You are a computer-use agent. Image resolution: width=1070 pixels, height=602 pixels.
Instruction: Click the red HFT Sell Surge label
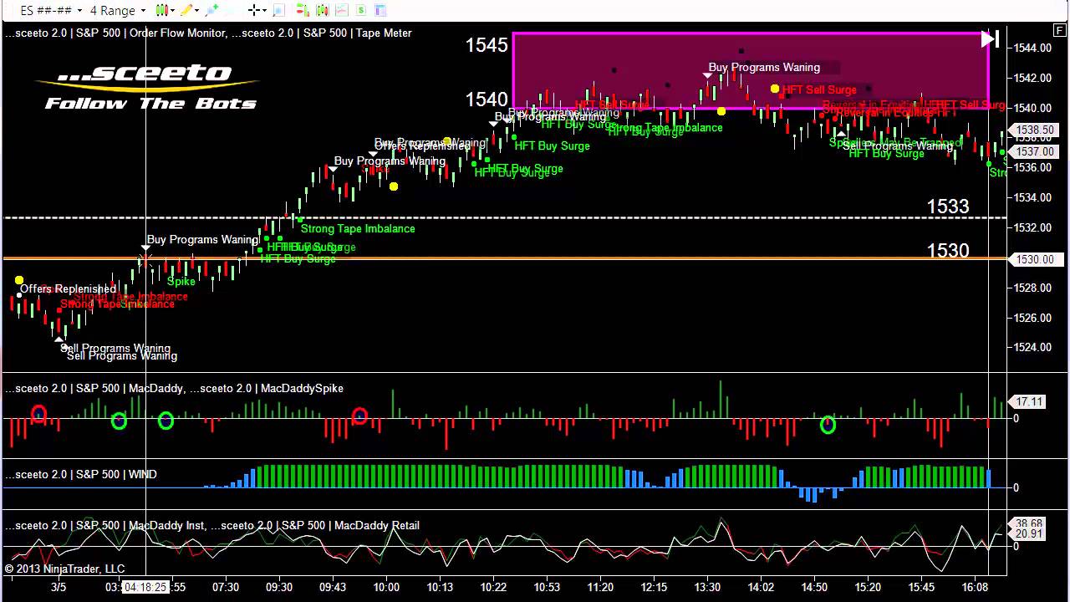click(819, 89)
